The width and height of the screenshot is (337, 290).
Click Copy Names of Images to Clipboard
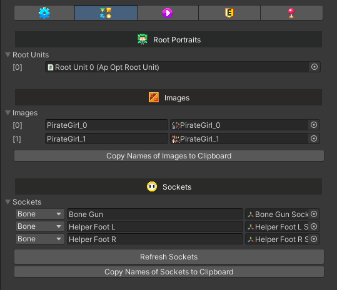click(x=169, y=156)
